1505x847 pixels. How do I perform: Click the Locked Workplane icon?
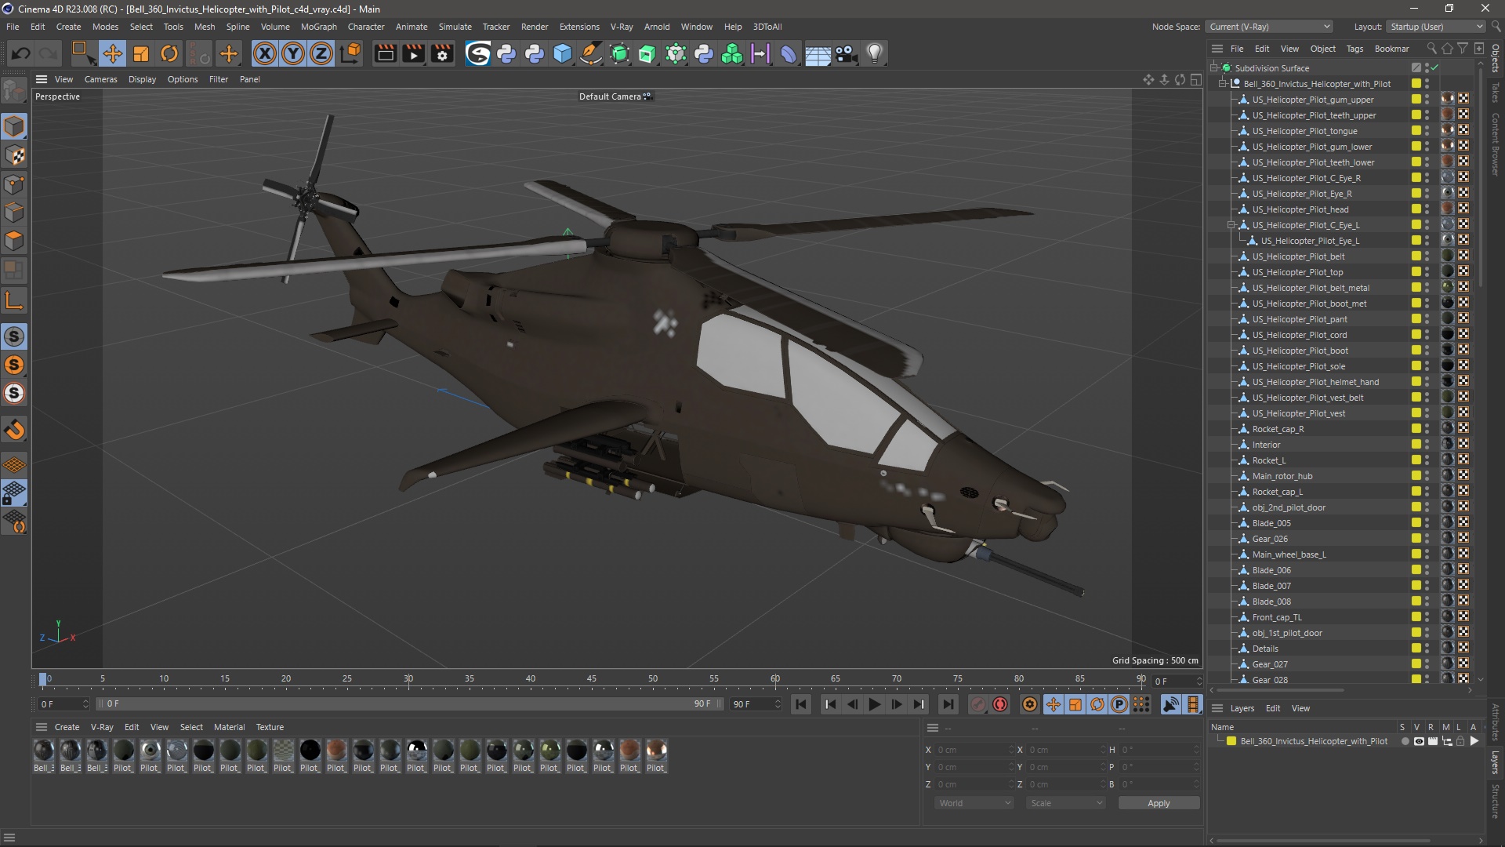14,493
